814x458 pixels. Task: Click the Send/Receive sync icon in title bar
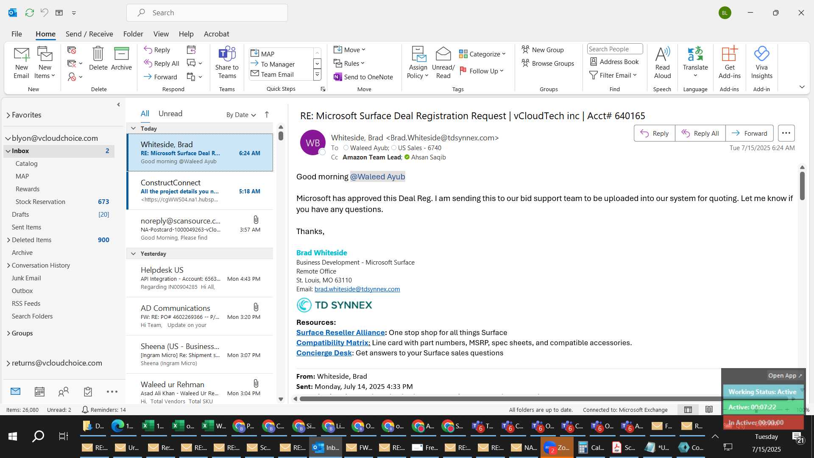[29, 13]
